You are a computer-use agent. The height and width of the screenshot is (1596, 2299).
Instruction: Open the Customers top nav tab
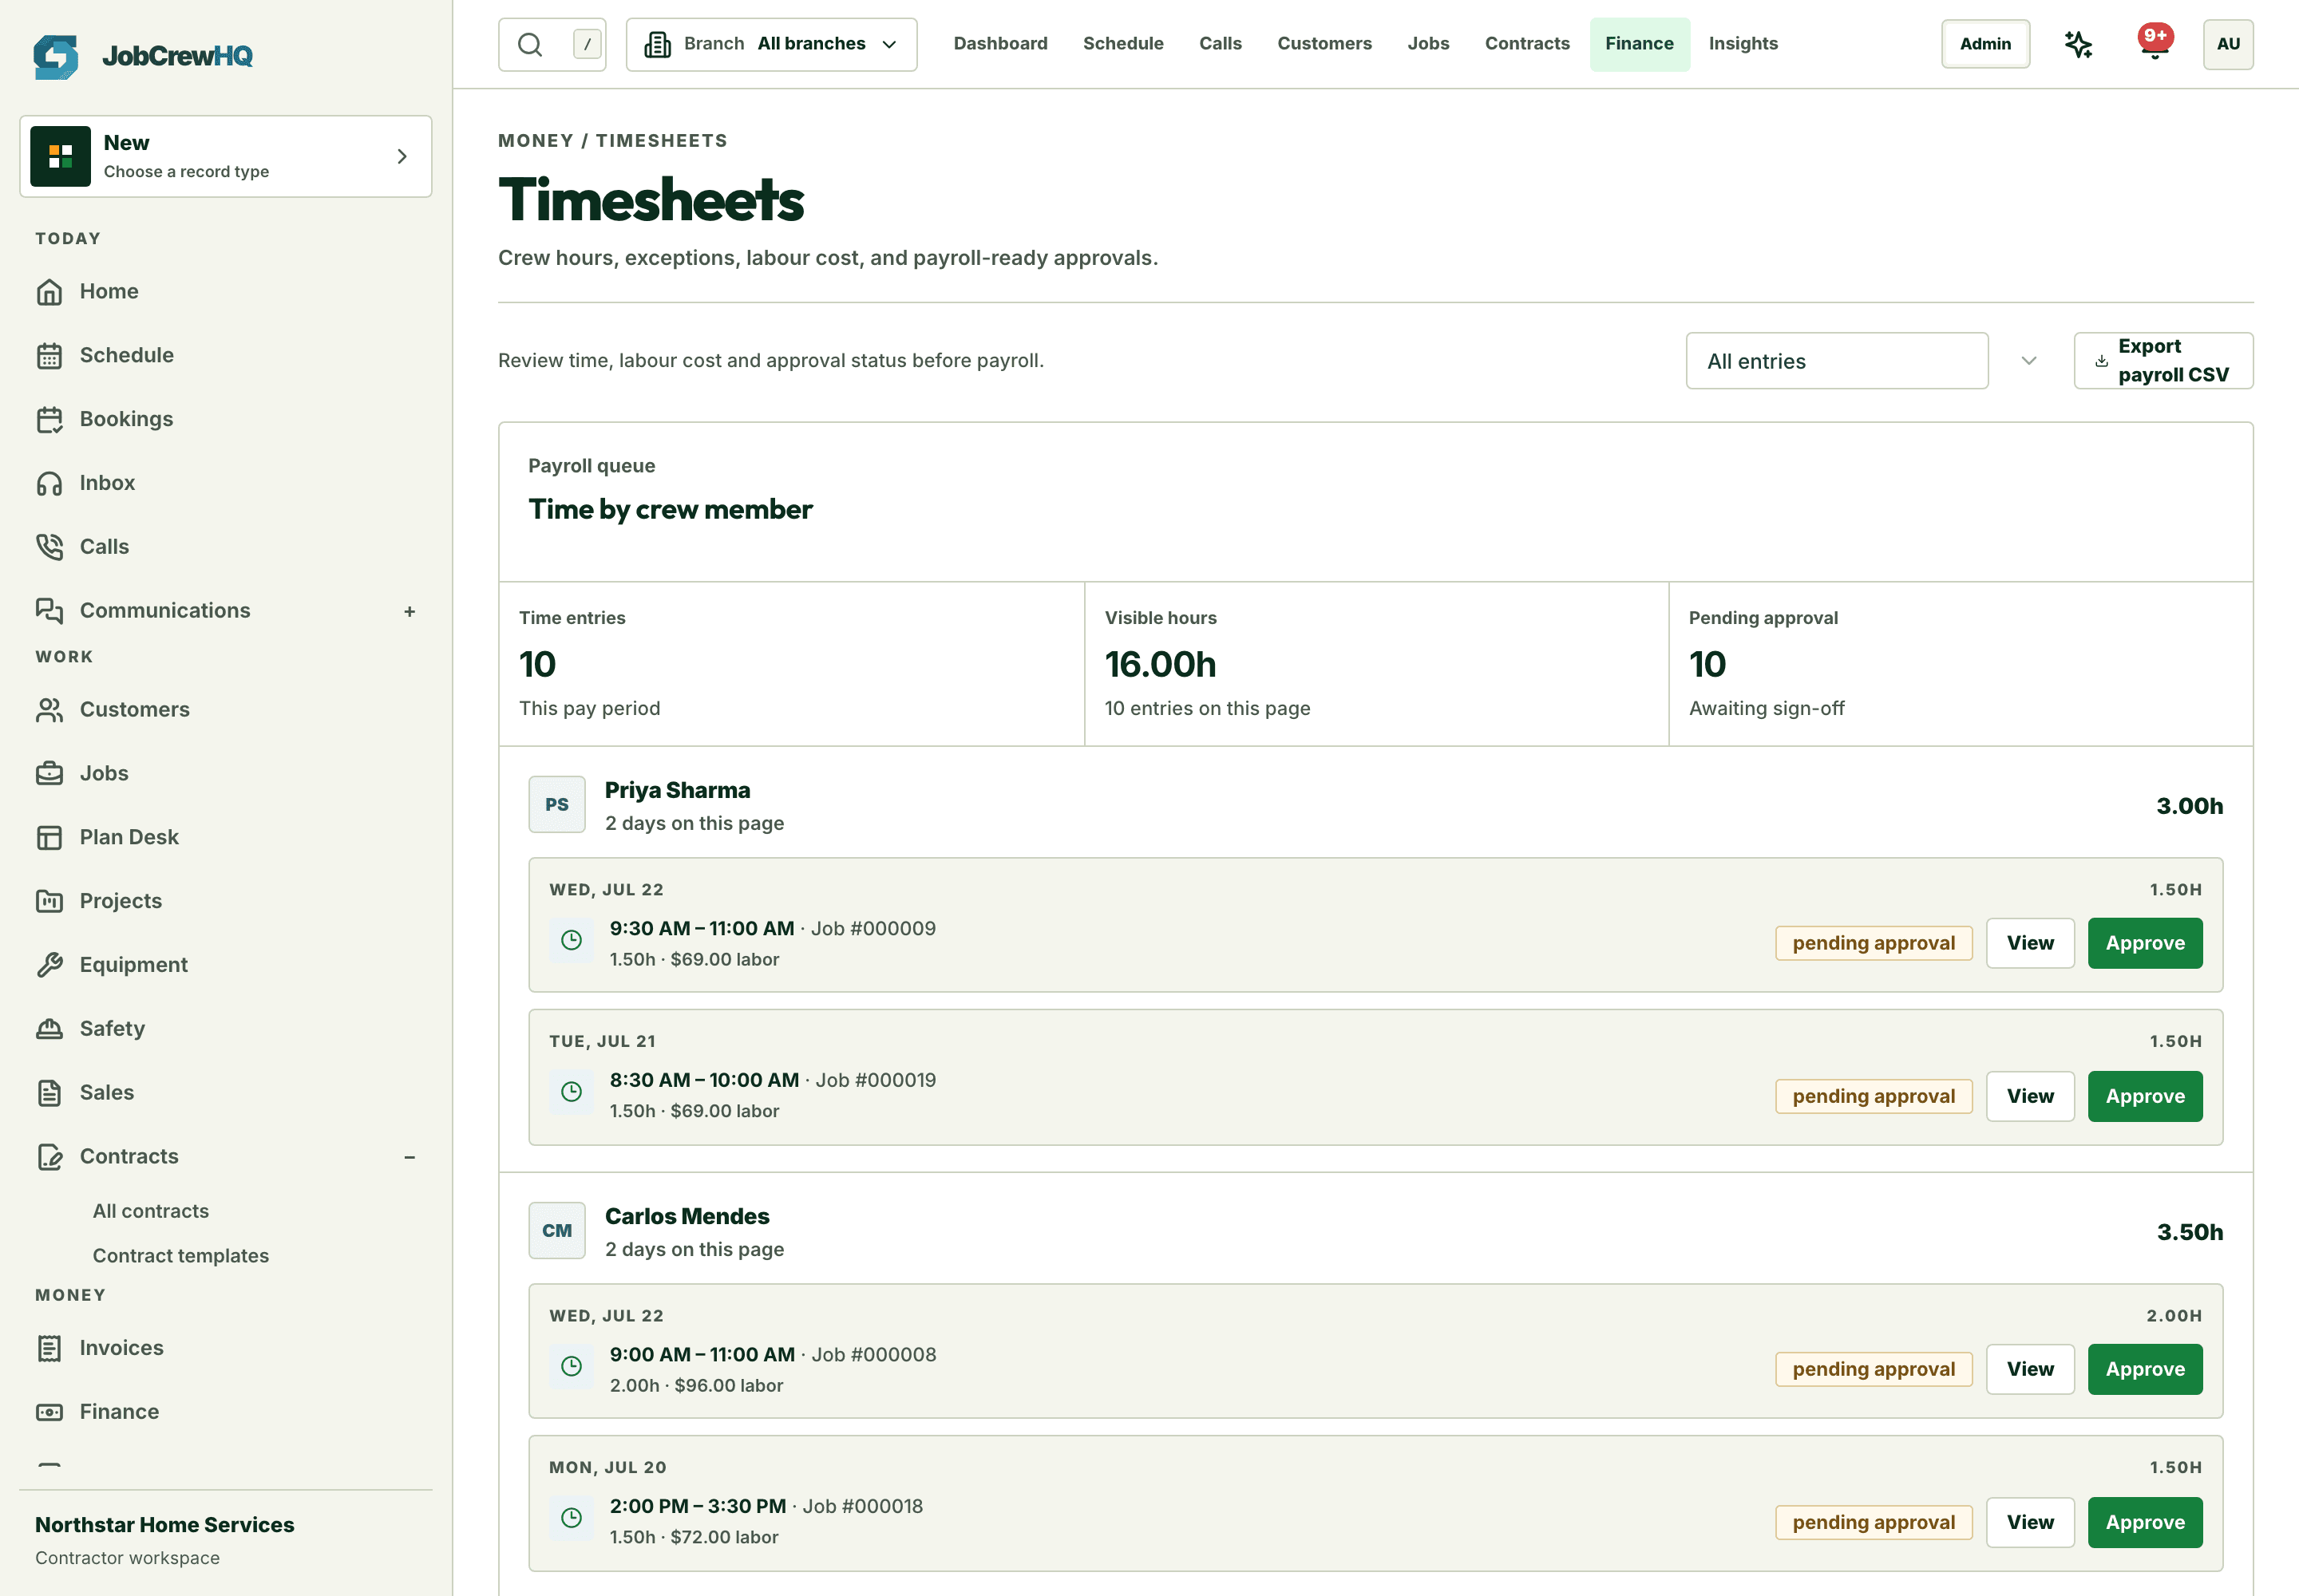[x=1324, y=44]
